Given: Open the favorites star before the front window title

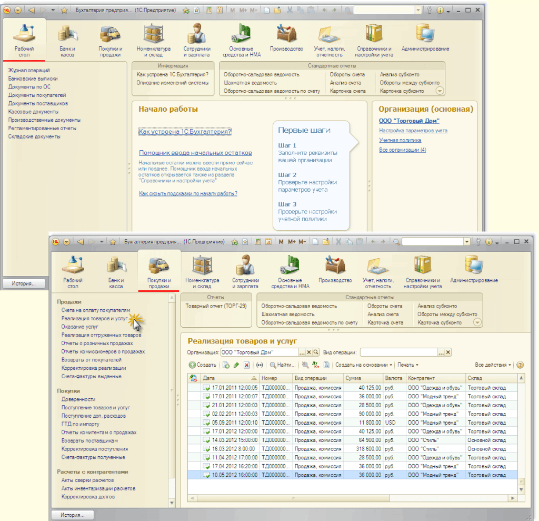Looking at the screenshot, I should pos(113,242).
